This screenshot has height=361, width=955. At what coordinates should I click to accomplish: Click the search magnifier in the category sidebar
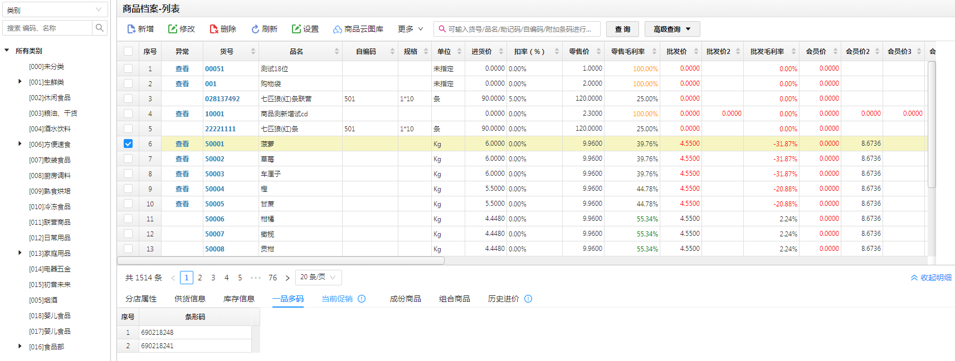click(x=100, y=28)
